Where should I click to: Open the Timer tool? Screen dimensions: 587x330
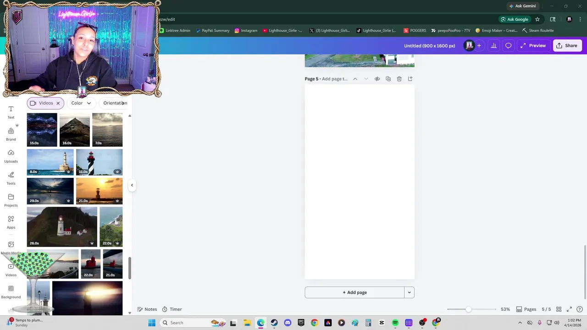click(172, 309)
